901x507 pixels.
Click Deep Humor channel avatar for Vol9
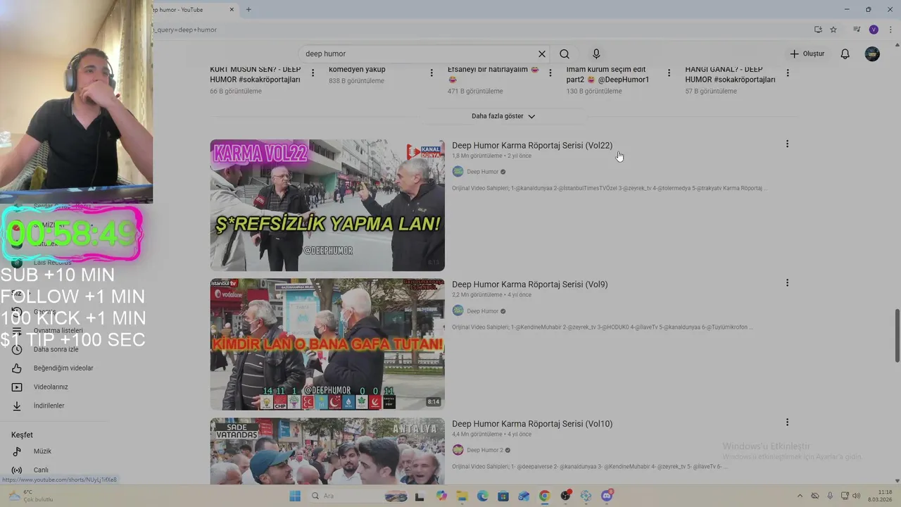tap(458, 311)
